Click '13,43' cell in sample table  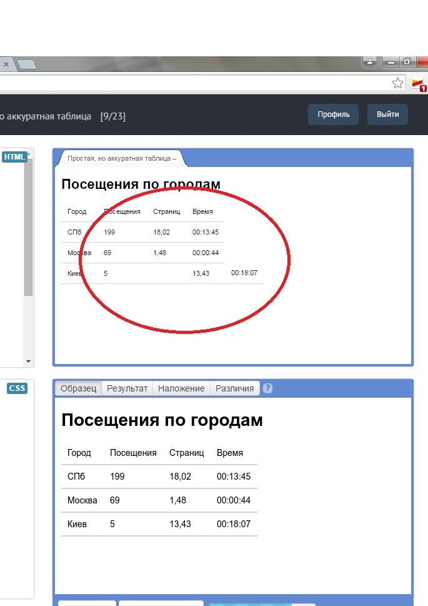[181, 524]
